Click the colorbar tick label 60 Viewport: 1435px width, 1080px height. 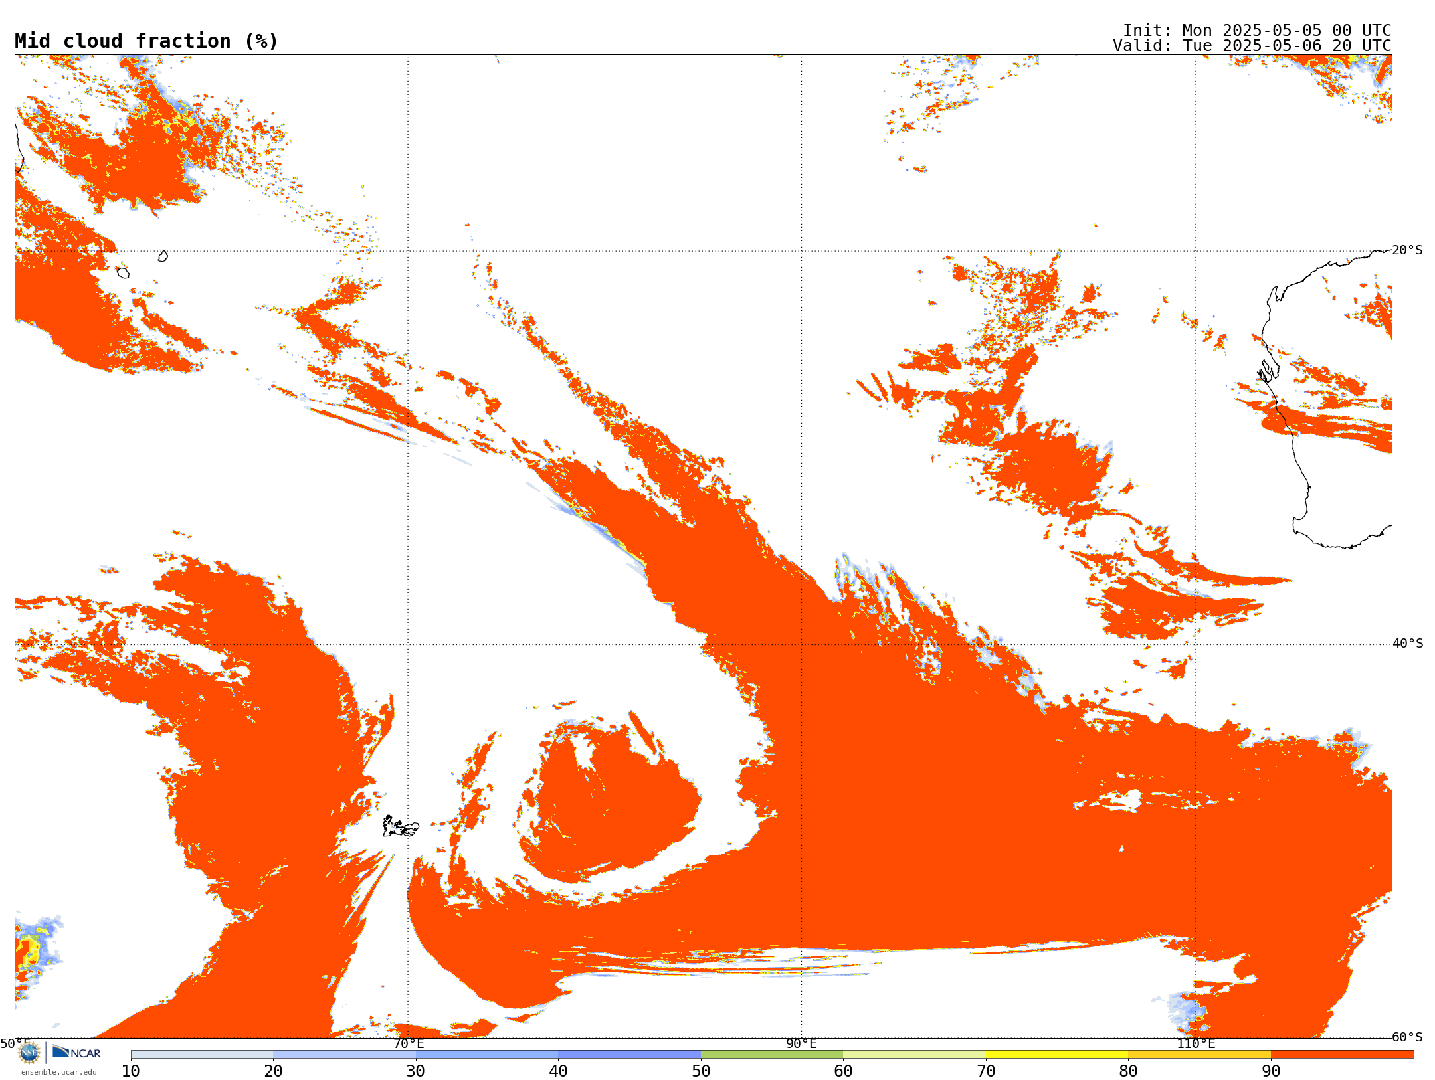[844, 1071]
